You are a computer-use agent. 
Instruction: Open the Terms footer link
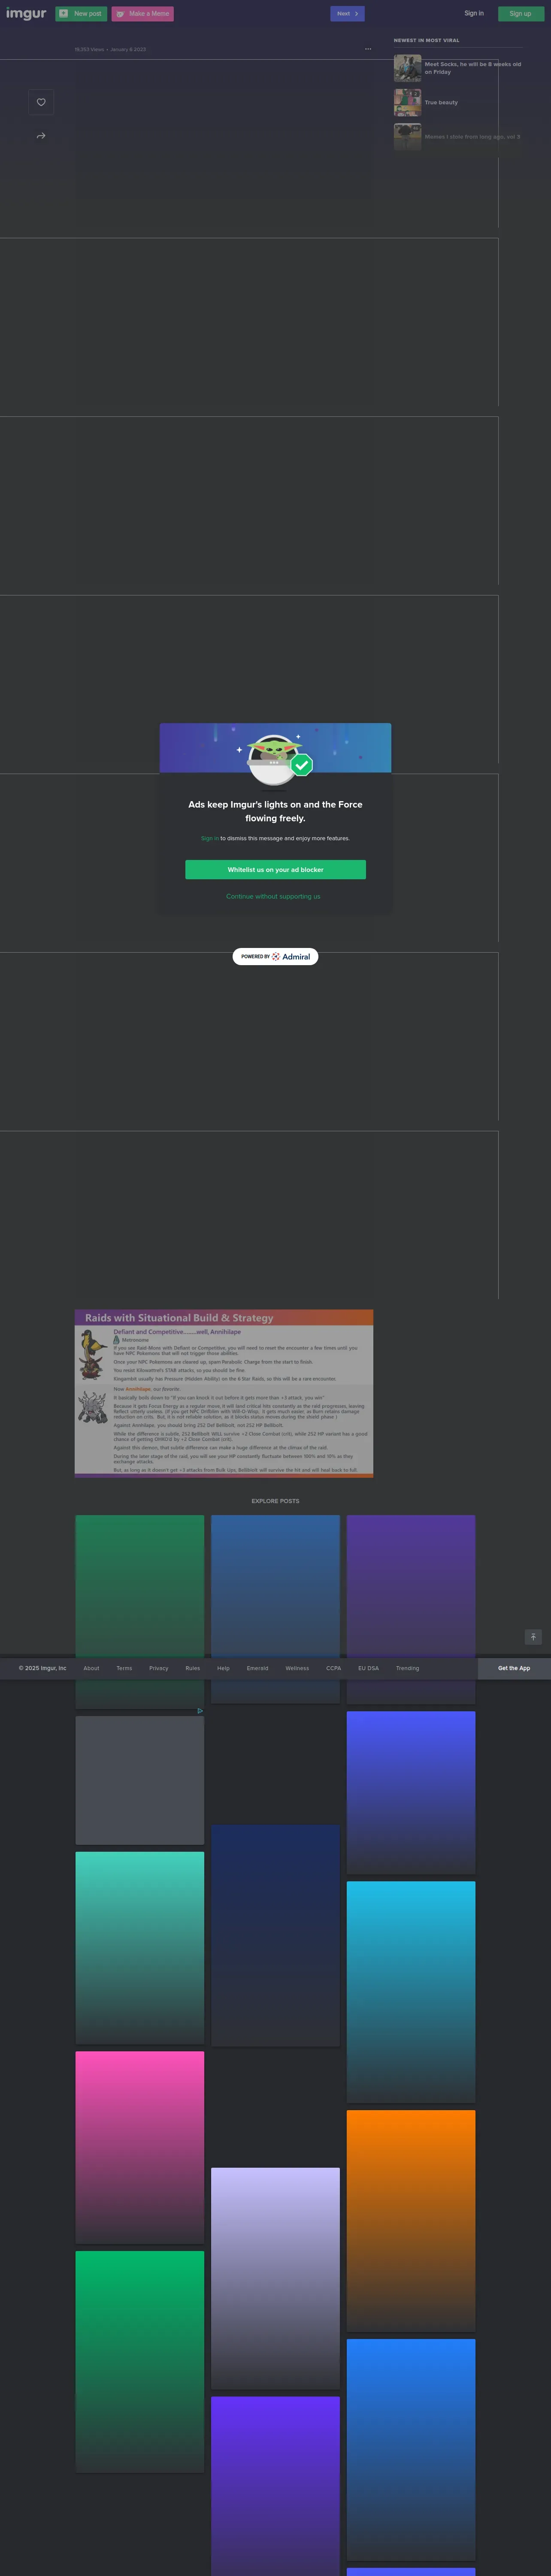(124, 1668)
